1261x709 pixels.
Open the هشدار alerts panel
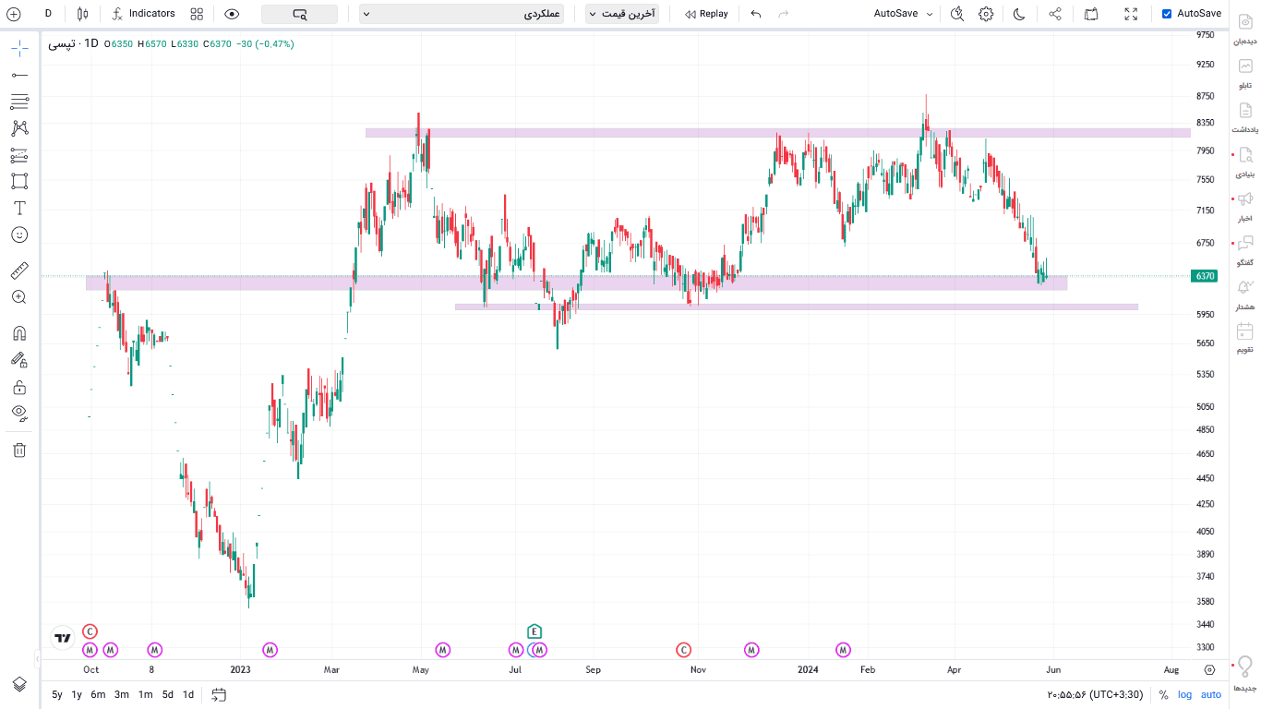[x=1245, y=294]
